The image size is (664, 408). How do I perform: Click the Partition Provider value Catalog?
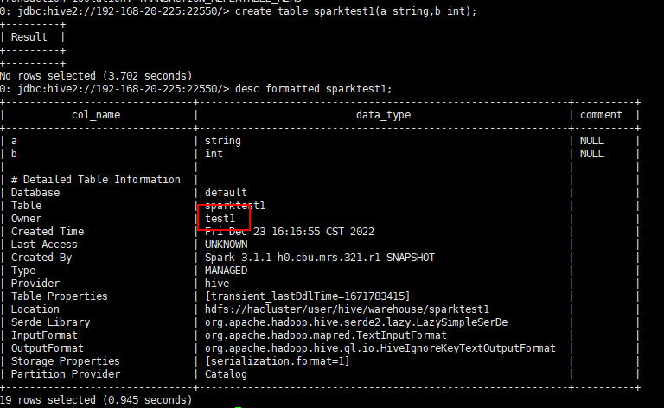pyautogui.click(x=226, y=374)
